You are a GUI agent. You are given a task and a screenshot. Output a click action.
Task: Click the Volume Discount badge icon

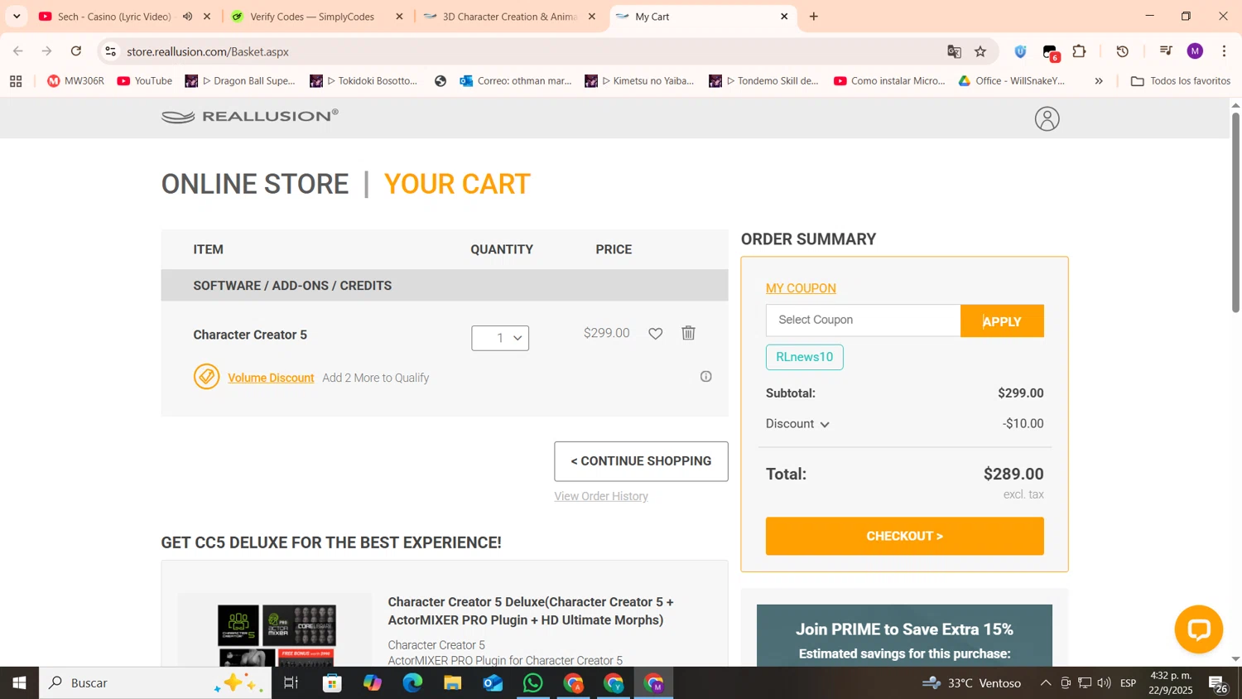pyautogui.click(x=206, y=377)
